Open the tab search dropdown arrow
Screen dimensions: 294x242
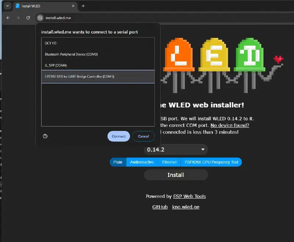click(7, 6)
